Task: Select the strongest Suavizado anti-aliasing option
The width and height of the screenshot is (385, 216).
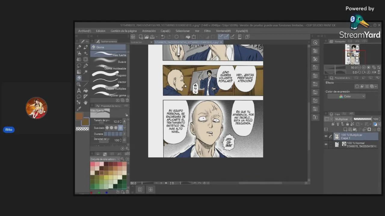Action: [120, 128]
